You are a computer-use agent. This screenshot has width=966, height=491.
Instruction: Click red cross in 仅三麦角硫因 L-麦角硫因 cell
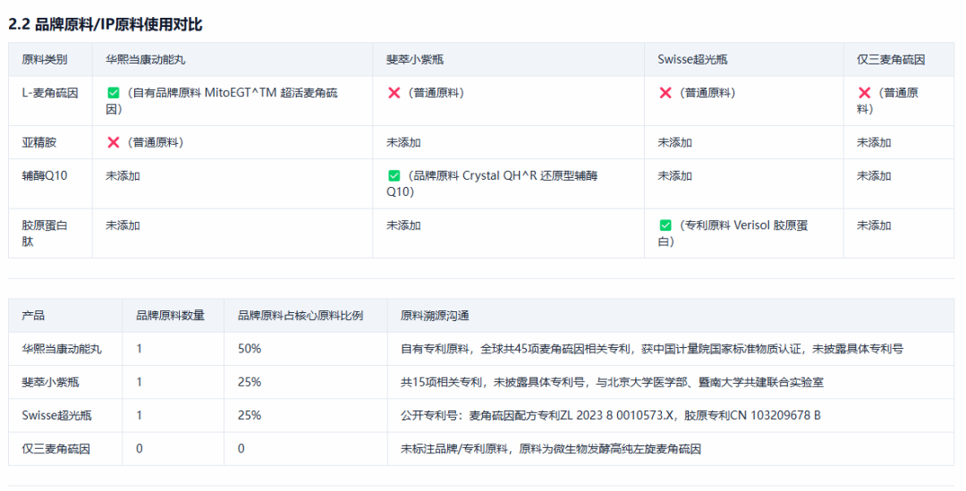[x=864, y=93]
